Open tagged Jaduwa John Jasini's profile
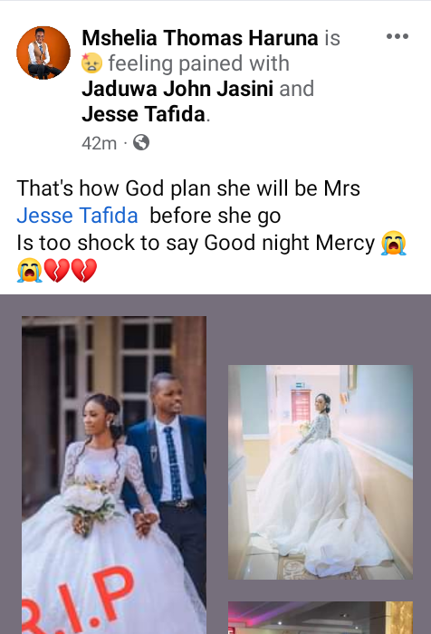 (177, 89)
